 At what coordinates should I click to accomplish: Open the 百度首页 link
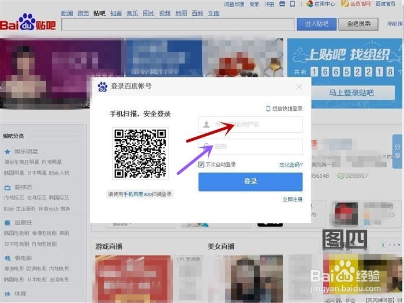tap(386, 3)
